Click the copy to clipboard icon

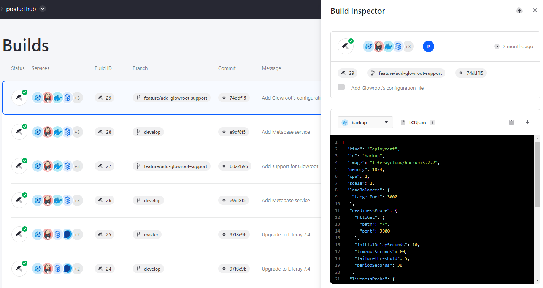pos(511,122)
